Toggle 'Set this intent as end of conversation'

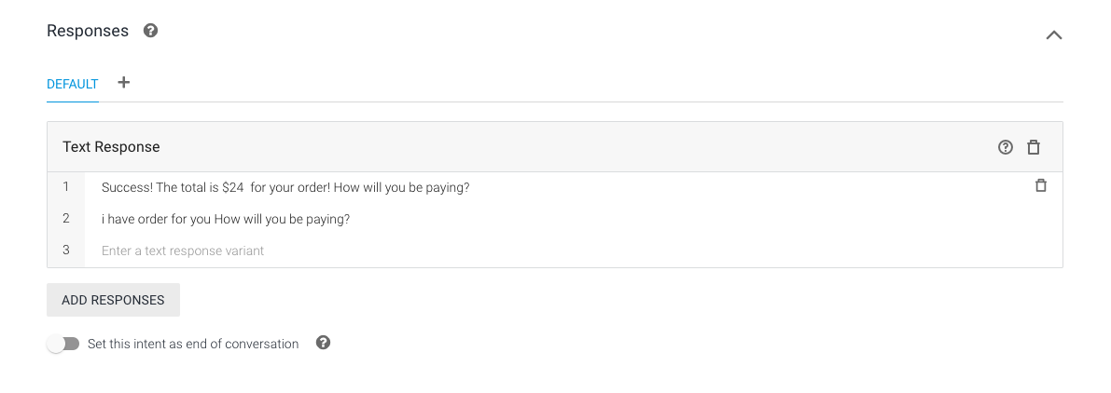[x=63, y=344]
